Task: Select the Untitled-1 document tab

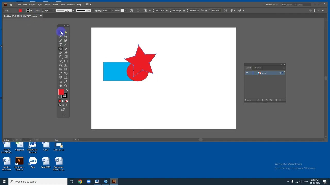Action: [x=21, y=16]
